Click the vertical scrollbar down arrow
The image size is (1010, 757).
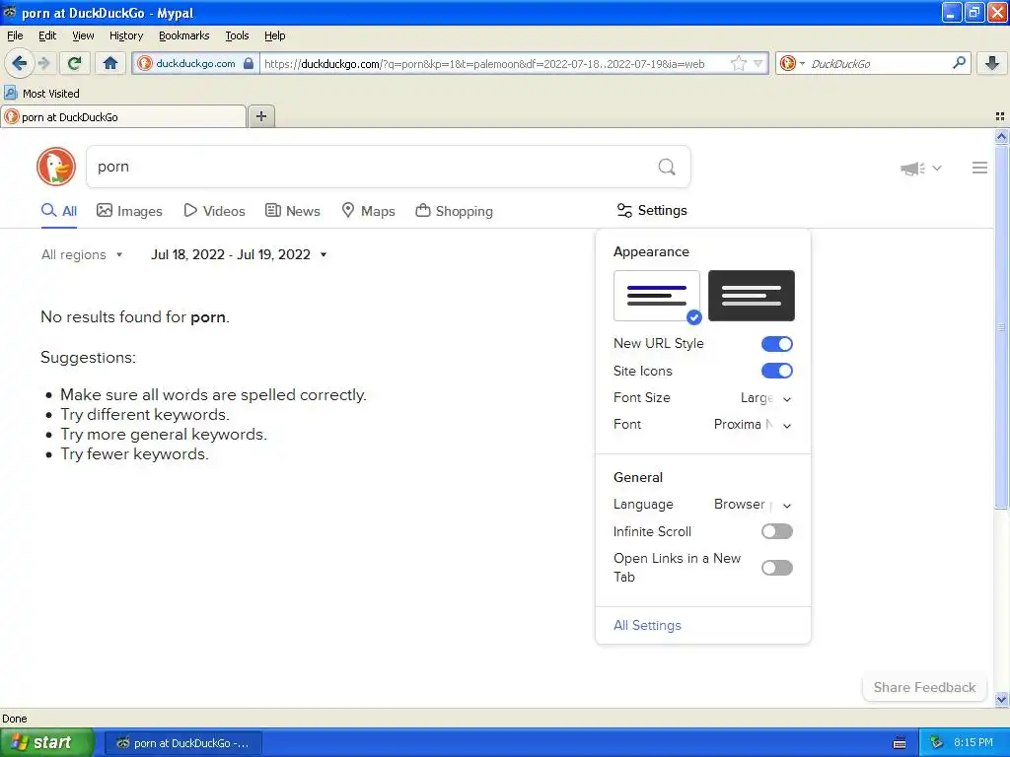coord(1001,700)
